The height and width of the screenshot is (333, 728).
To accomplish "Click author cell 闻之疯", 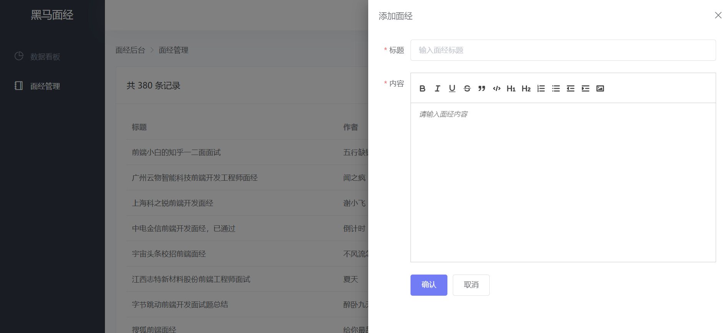I will pyautogui.click(x=354, y=178).
